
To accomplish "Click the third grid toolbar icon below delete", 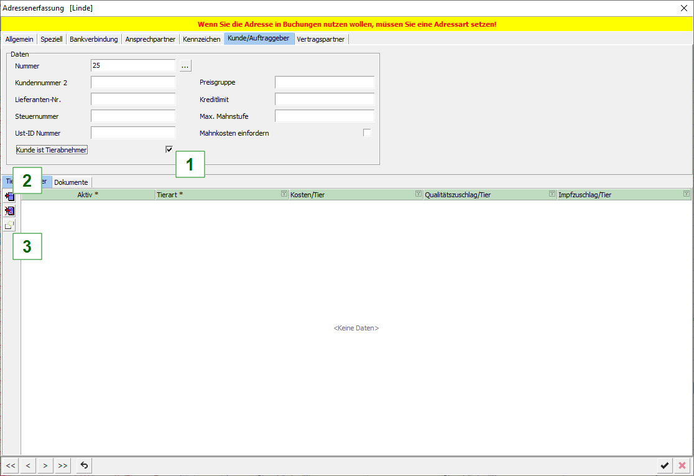I will [x=9, y=225].
